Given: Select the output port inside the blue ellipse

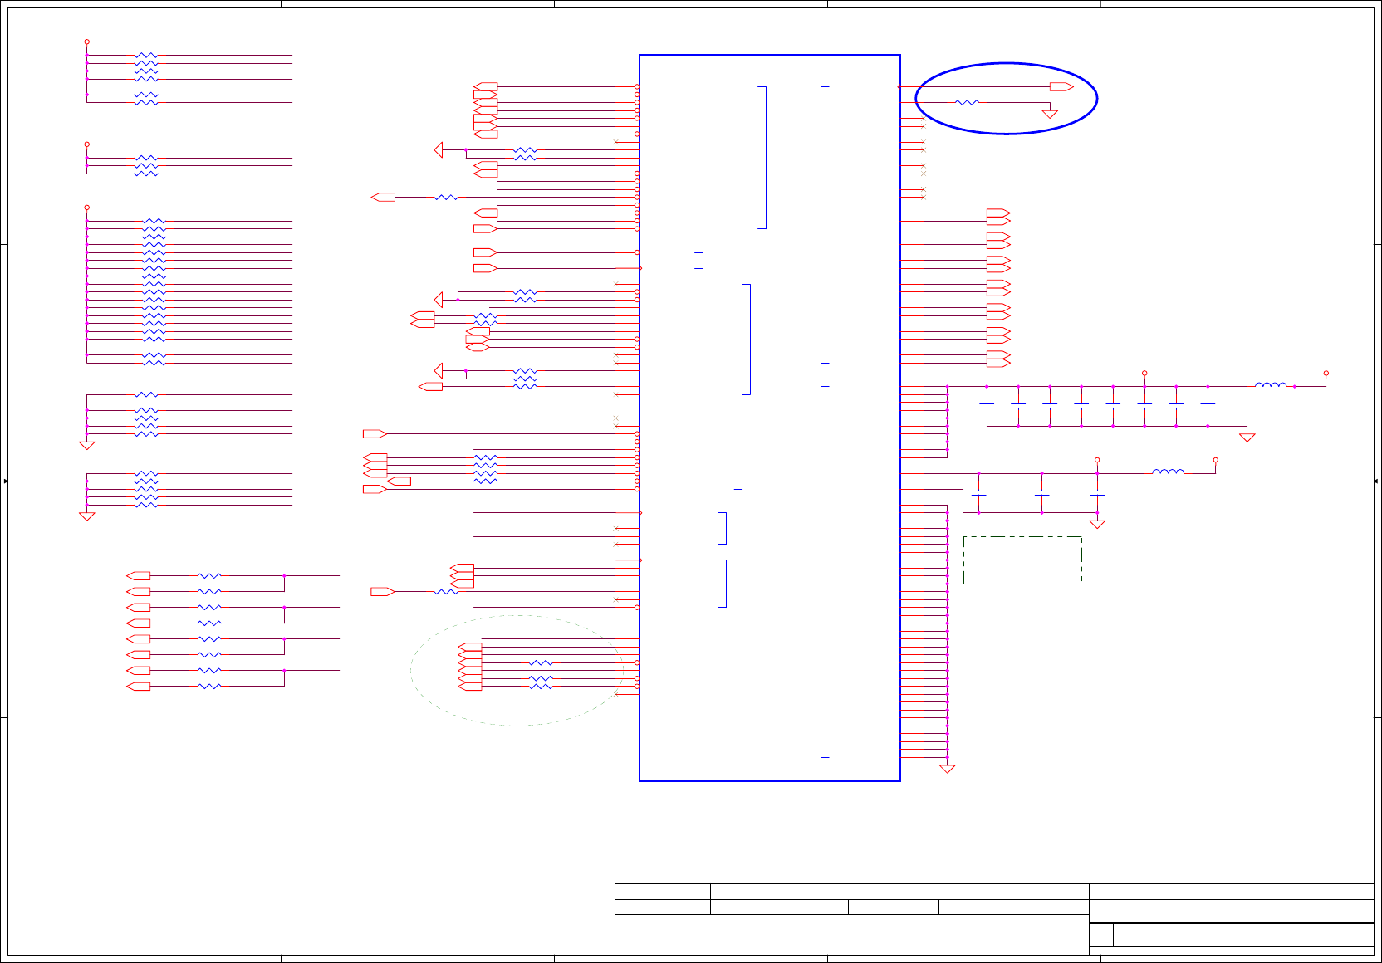Looking at the screenshot, I should pos(1061,86).
